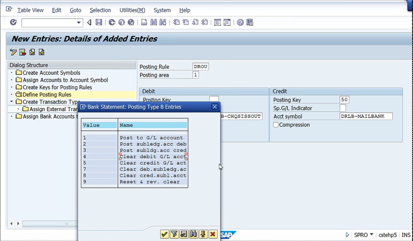Click the Next Entry icon

point(42,52)
